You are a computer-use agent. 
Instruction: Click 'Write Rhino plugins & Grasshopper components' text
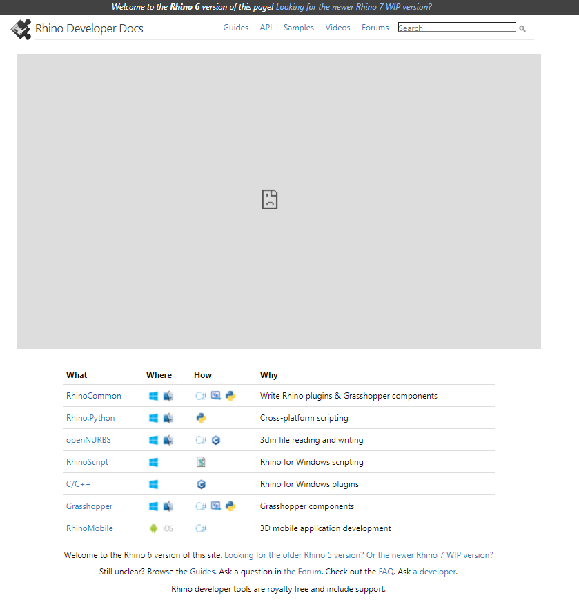(x=349, y=396)
